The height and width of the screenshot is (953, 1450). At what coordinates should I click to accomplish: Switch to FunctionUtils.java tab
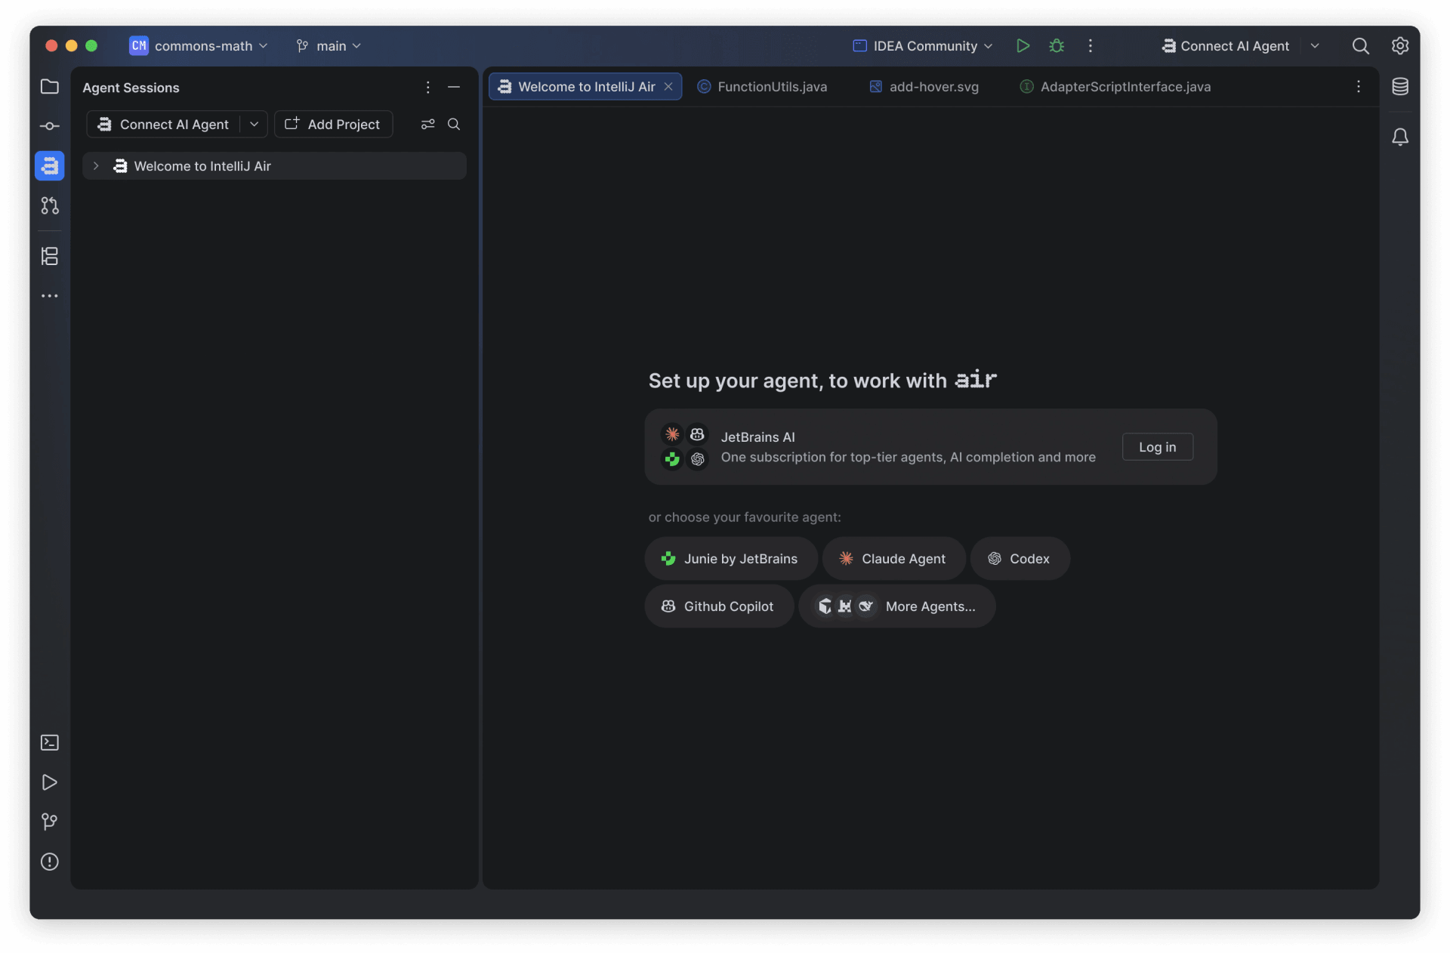click(762, 87)
